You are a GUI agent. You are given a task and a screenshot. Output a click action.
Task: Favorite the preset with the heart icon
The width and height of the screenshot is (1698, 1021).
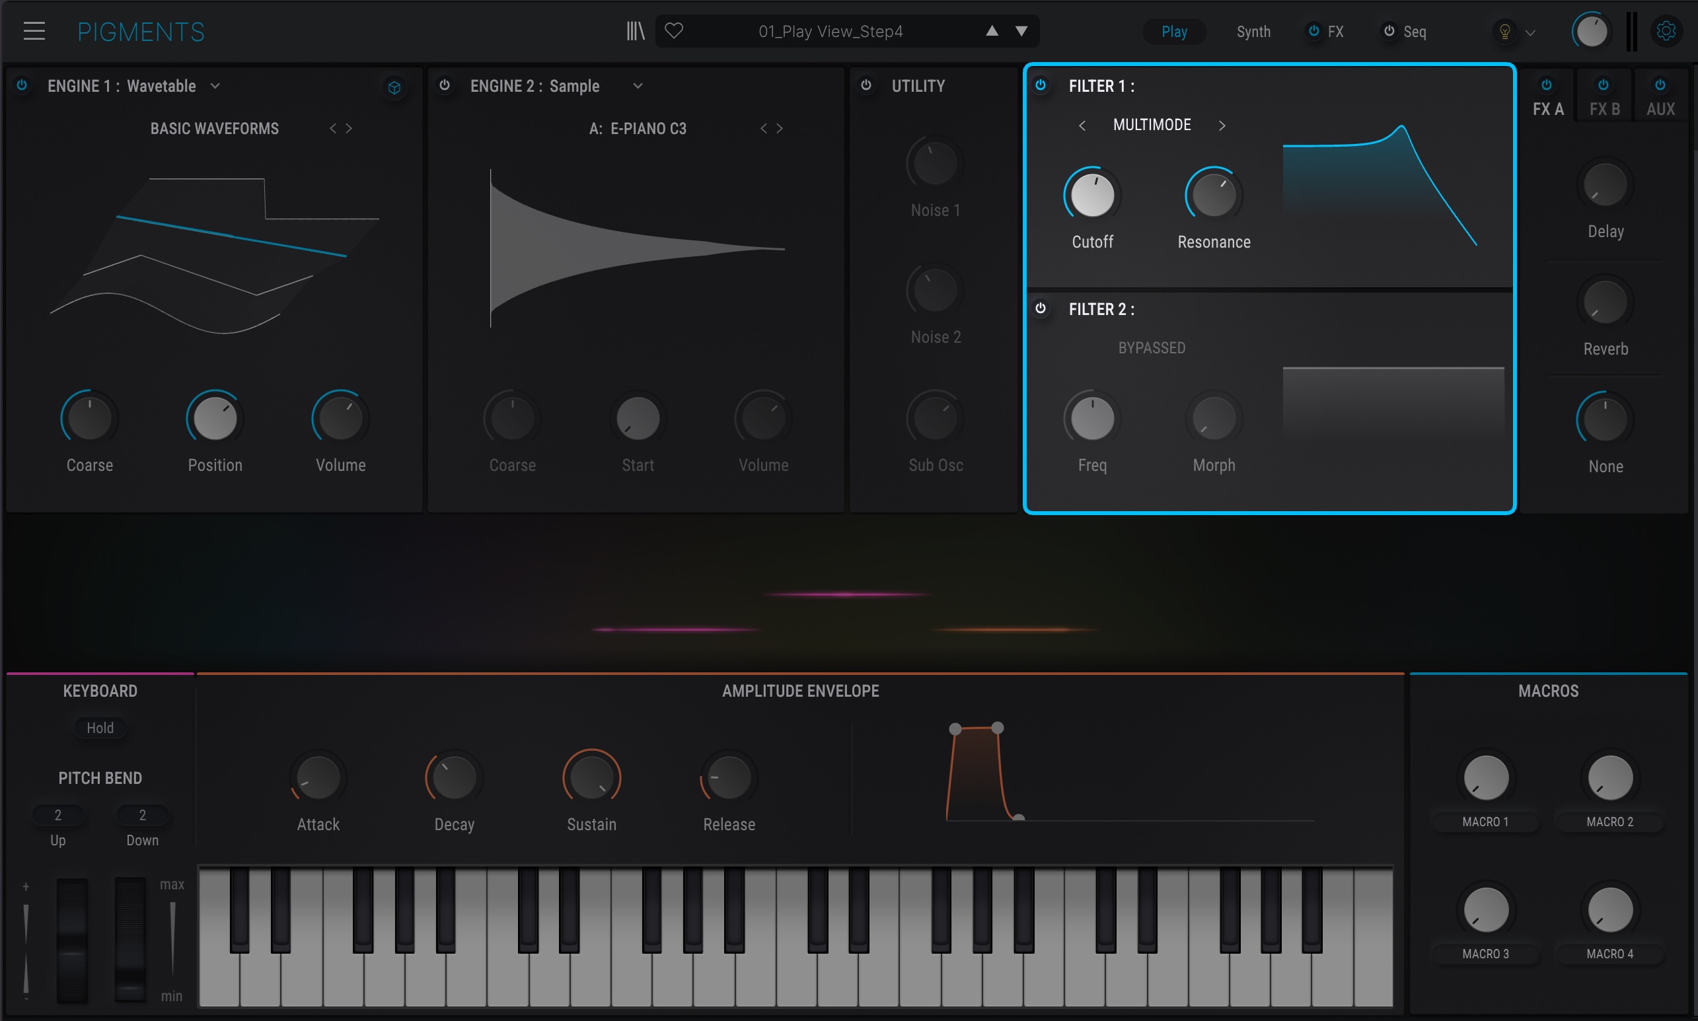(674, 31)
